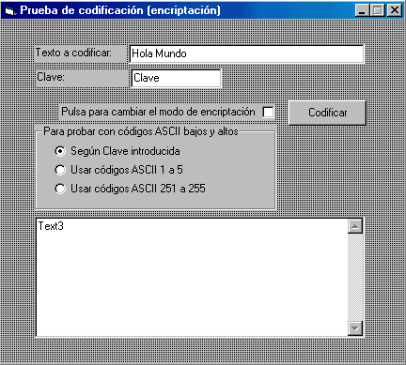Click the scrollbar up arrow
Viewport: 406px width, 365px height.
pos(355,226)
